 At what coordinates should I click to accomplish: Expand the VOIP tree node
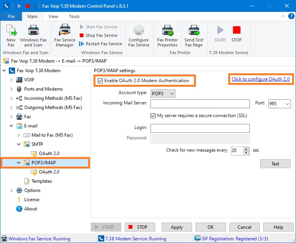11,80
